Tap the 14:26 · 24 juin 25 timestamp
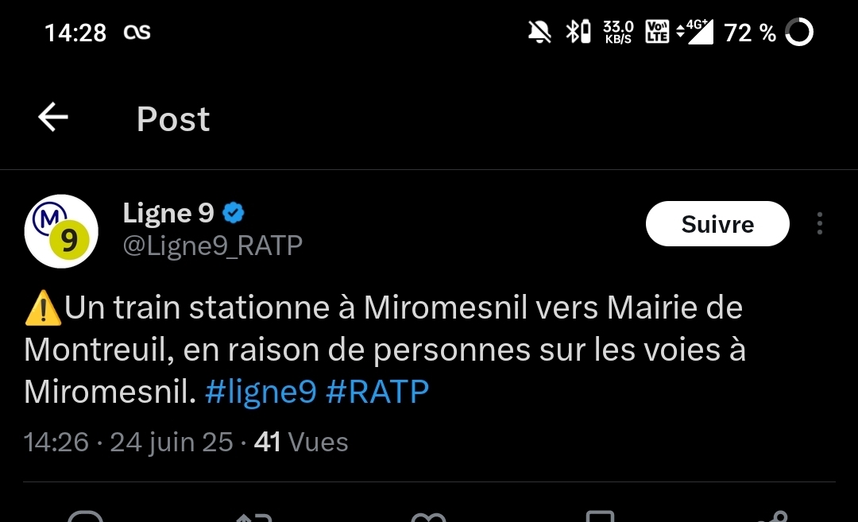Screen dimensions: 858x522 129,442
